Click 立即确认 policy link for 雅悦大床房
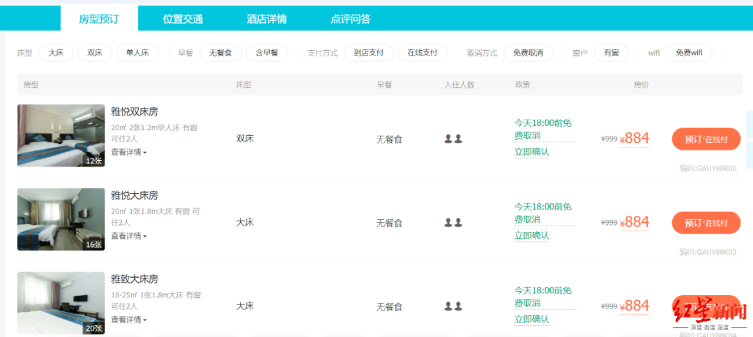Viewport: 753px width, 337px height. click(x=531, y=235)
